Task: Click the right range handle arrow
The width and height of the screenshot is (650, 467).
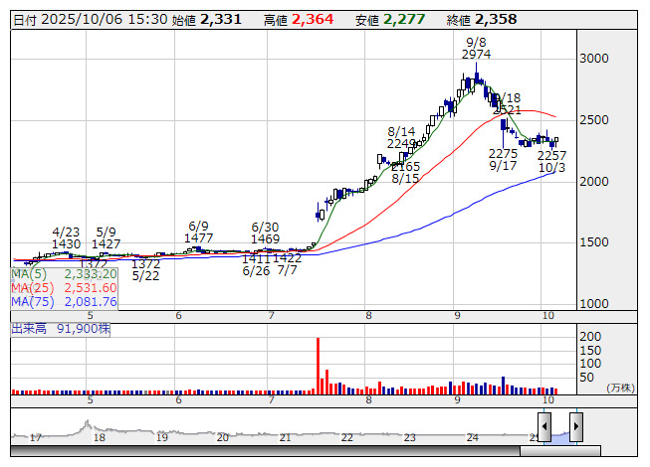Action: point(575,426)
